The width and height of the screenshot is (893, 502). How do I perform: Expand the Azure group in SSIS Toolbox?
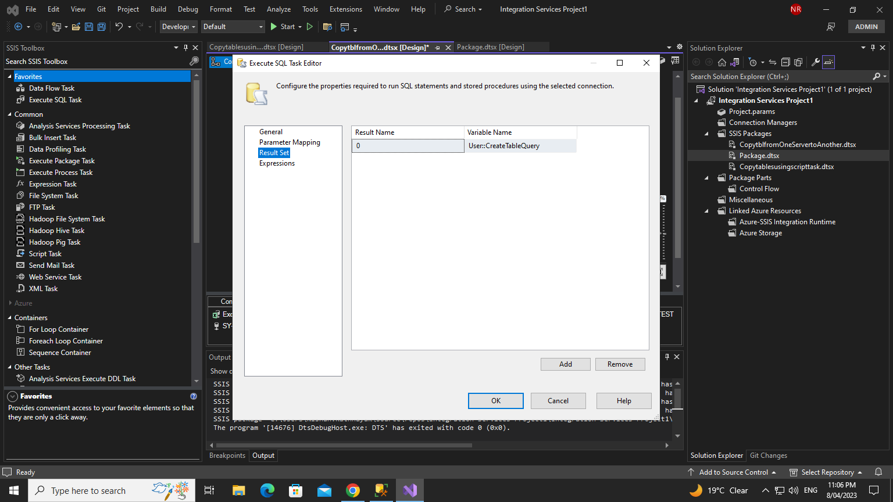point(10,303)
